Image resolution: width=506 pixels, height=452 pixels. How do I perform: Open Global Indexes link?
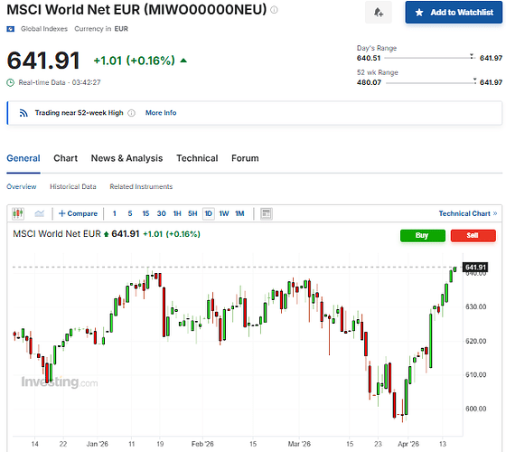(44, 29)
